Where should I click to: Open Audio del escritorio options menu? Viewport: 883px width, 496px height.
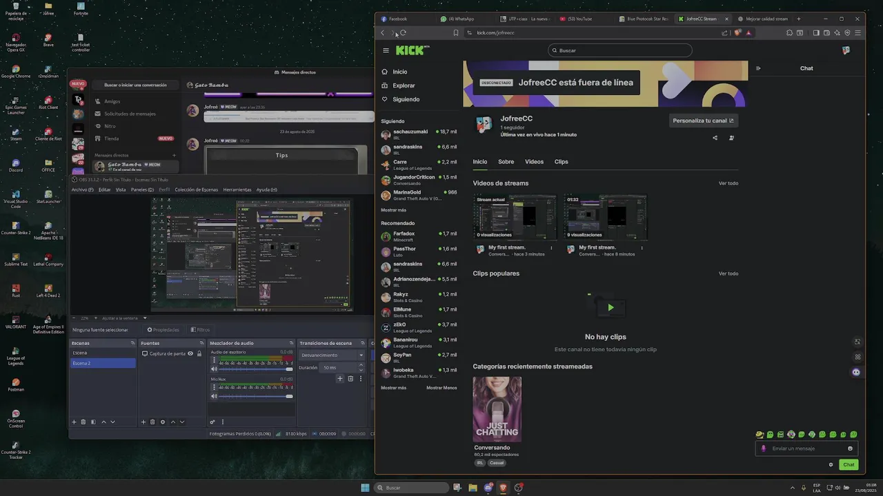coord(214,359)
